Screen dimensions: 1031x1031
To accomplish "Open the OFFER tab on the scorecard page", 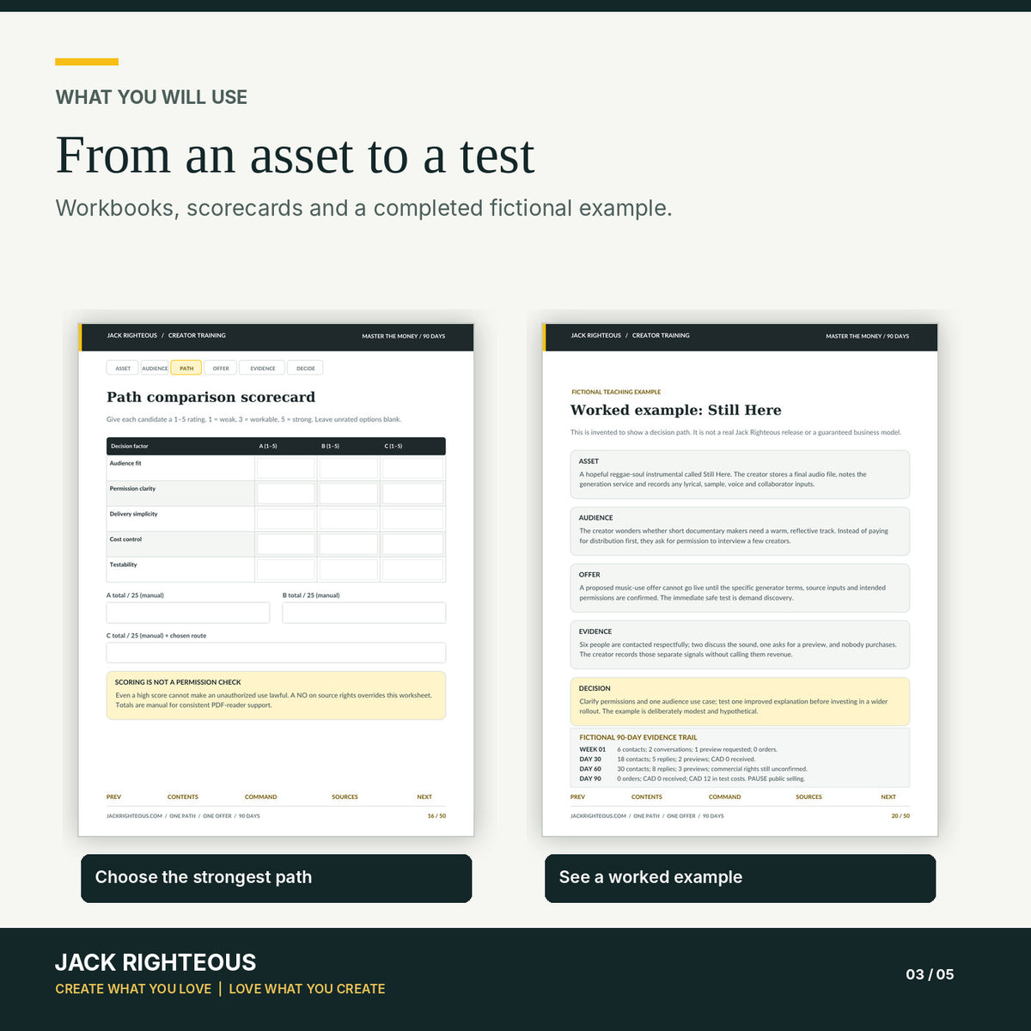I will (x=221, y=368).
